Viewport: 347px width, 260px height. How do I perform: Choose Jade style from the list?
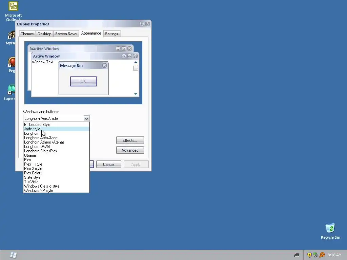[56, 129]
